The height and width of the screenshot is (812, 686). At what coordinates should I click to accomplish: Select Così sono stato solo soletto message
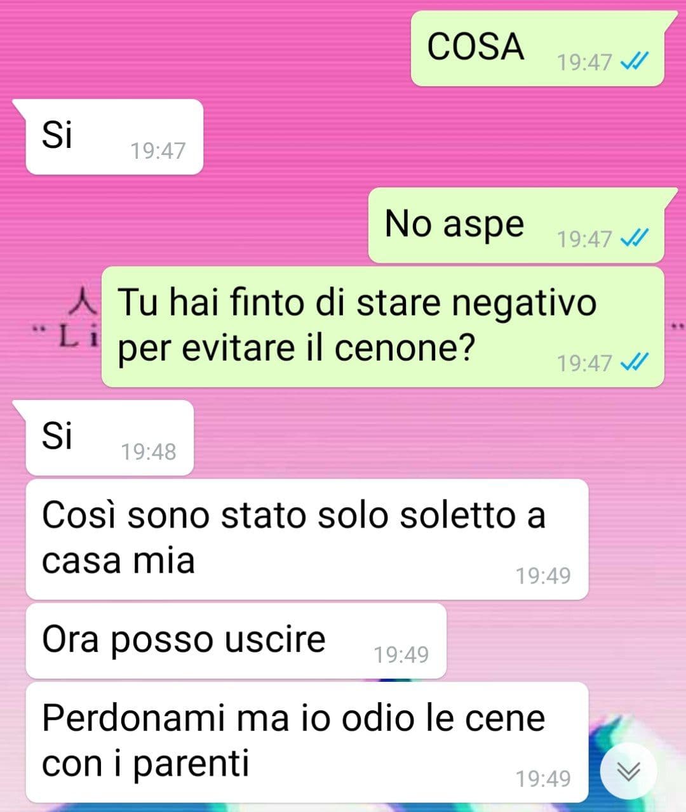click(x=307, y=539)
